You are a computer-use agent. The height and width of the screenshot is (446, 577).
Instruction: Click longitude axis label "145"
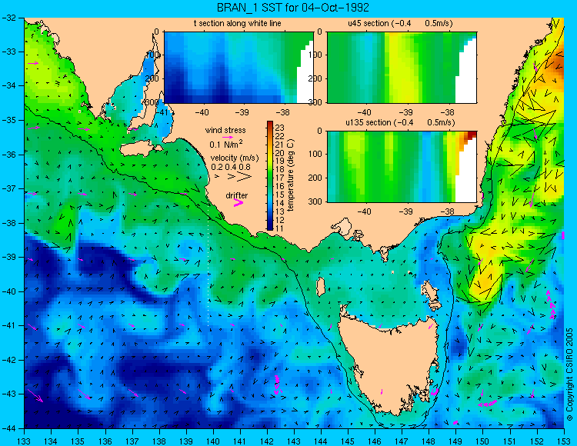[348, 441]
